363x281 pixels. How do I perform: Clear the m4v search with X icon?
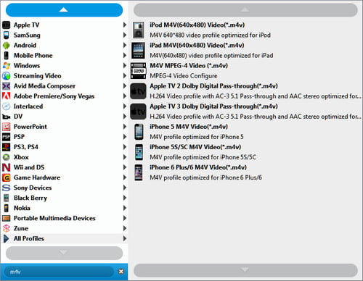121,272
